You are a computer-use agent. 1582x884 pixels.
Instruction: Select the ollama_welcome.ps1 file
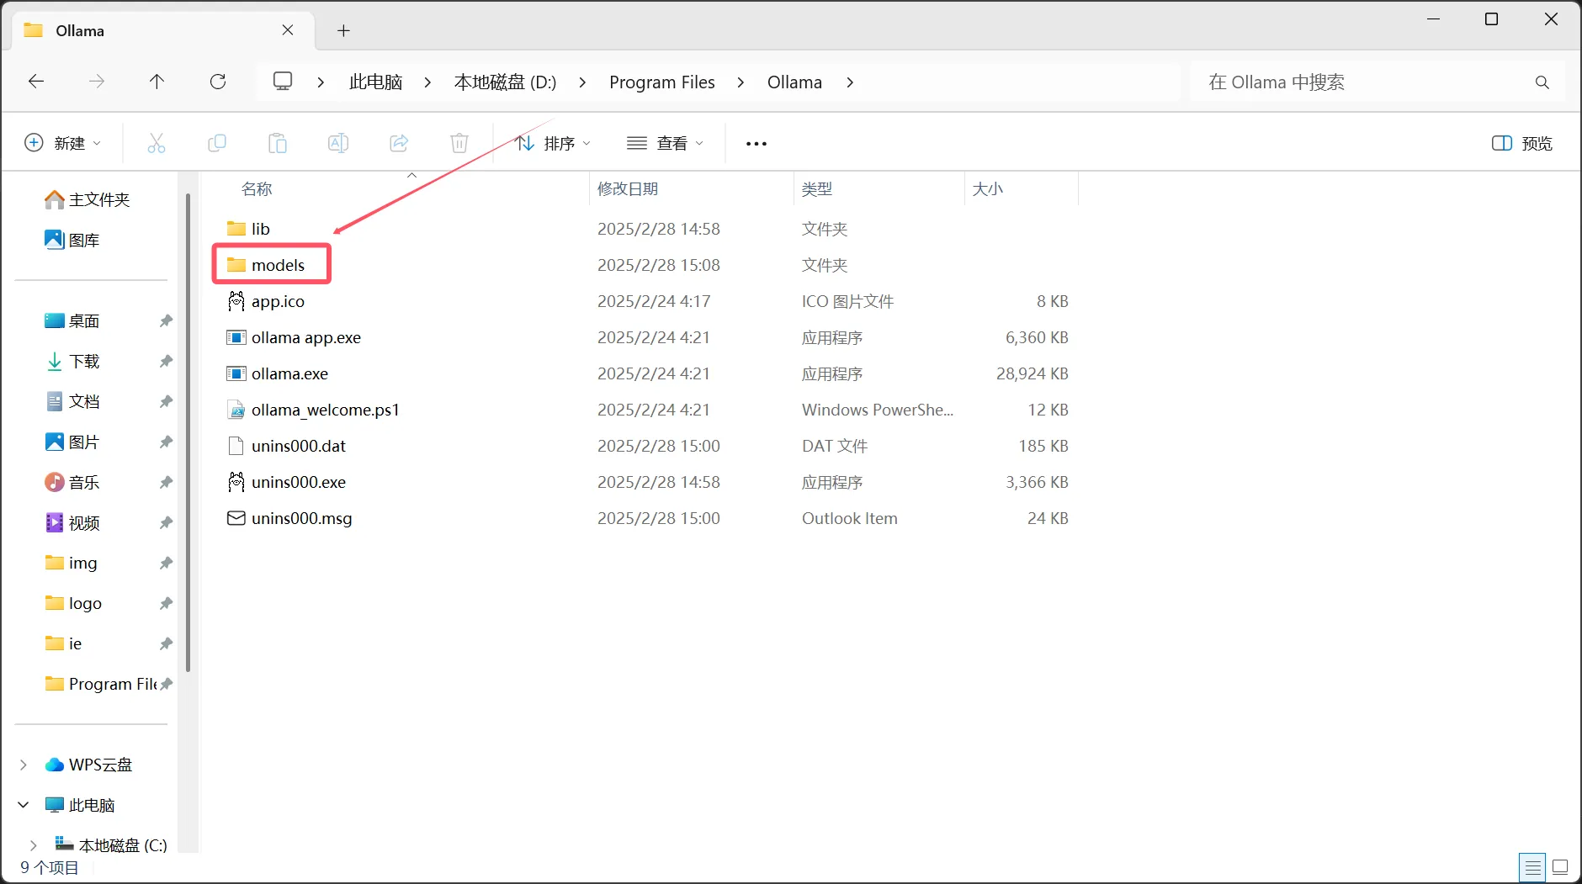313,410
